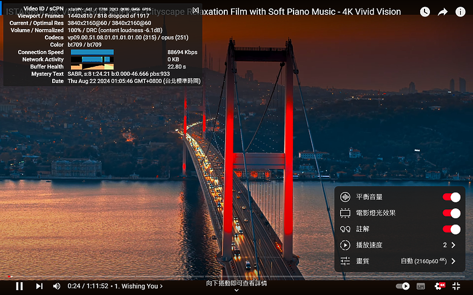Click the Buffer Health graph
The image size is (473, 295).
(x=92, y=67)
